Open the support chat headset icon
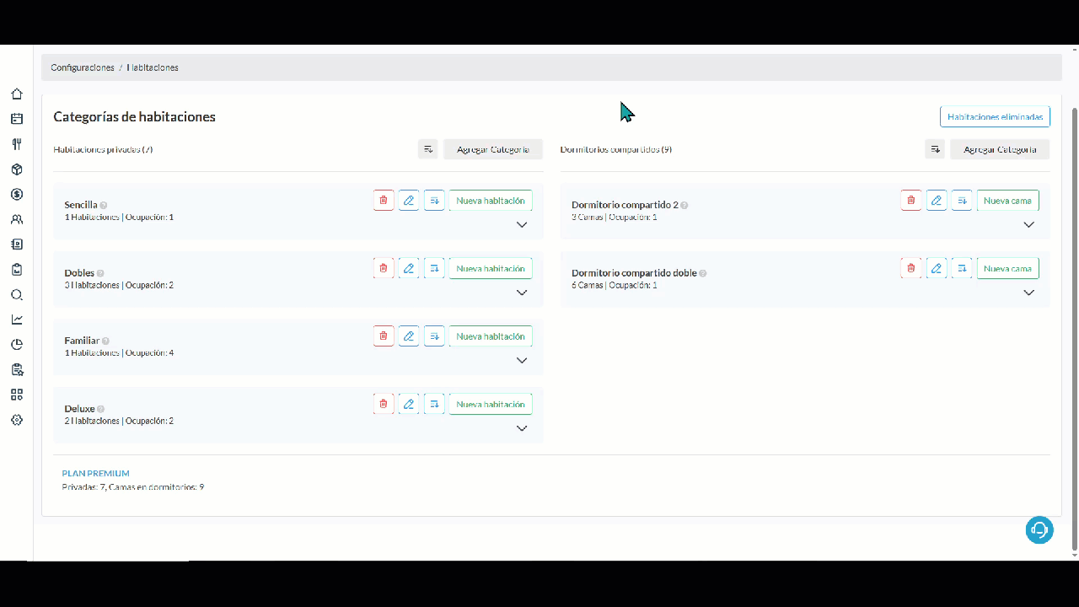Viewport: 1079px width, 607px height. [1039, 529]
